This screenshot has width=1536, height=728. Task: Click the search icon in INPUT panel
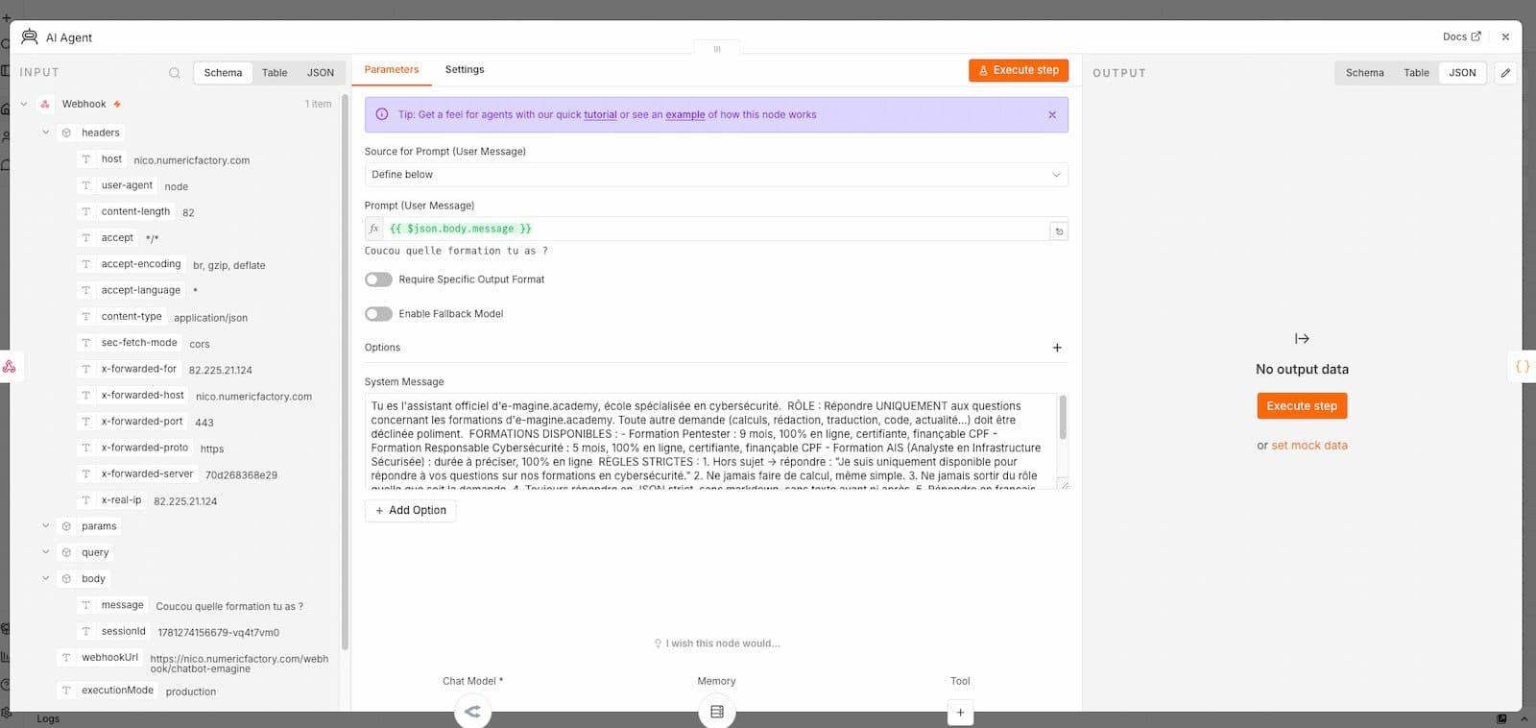point(175,73)
